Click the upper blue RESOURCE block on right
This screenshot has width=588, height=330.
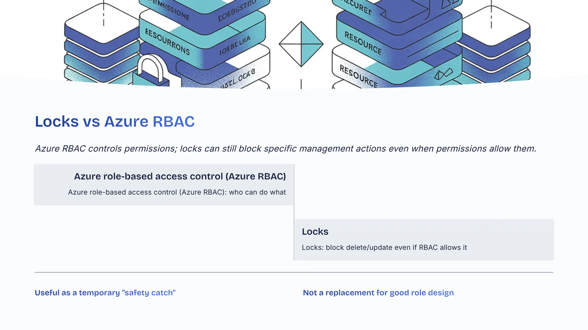click(363, 43)
